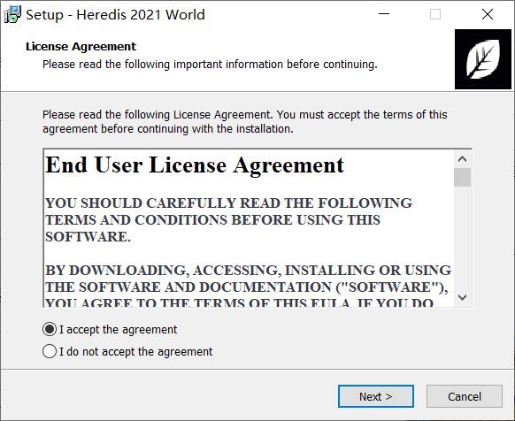The width and height of the screenshot is (515, 421).
Task: Click the "Setup - Heredis 2021 World" title
Action: tap(115, 15)
